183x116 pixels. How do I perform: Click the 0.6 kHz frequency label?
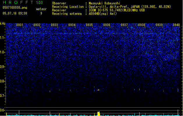2,110
